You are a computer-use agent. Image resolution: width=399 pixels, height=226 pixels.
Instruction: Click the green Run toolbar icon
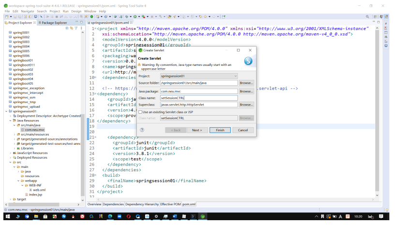(135, 17)
